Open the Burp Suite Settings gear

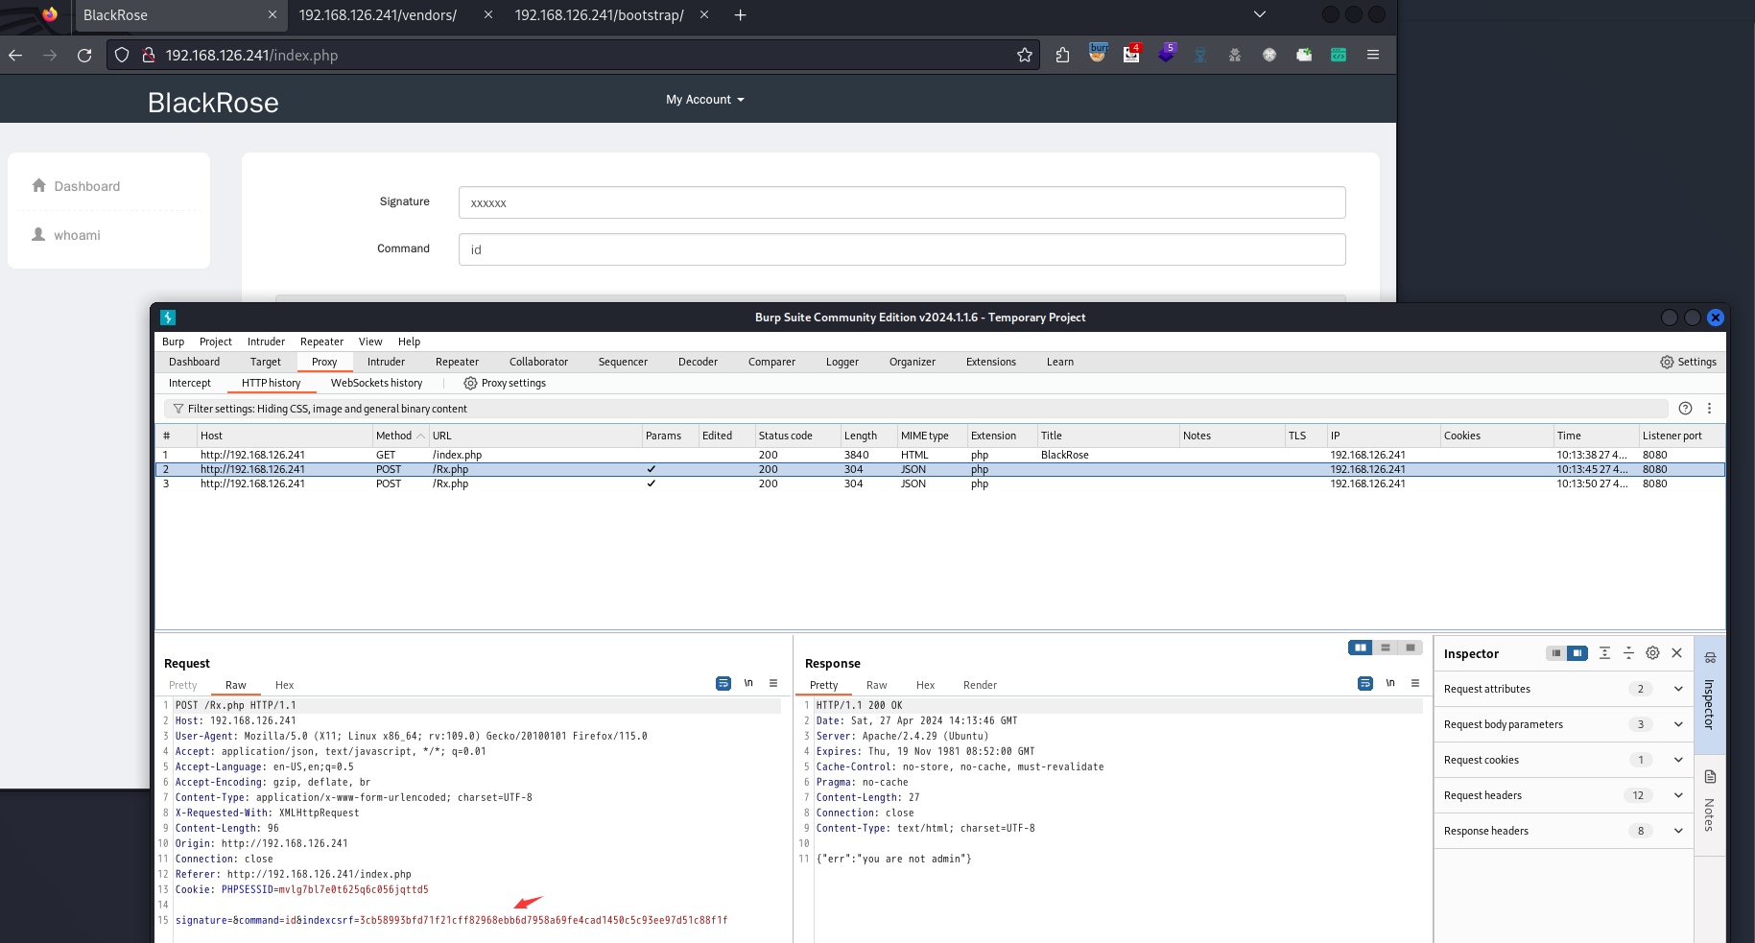pos(1667,362)
